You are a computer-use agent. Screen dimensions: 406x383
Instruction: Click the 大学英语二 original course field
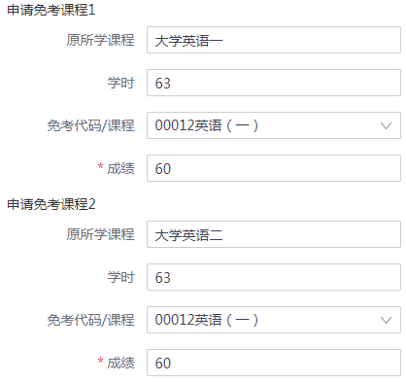click(x=274, y=234)
